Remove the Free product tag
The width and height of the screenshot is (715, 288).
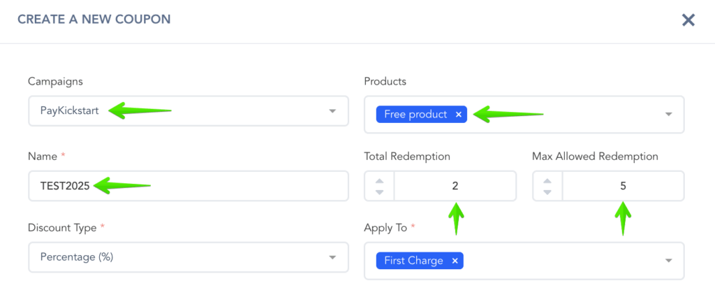click(x=458, y=115)
